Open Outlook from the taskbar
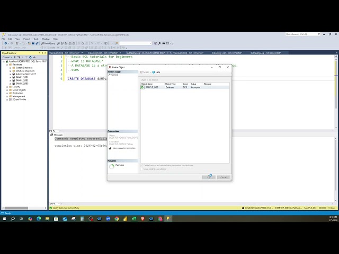The height and width of the screenshot is (254, 339). (x=65, y=219)
